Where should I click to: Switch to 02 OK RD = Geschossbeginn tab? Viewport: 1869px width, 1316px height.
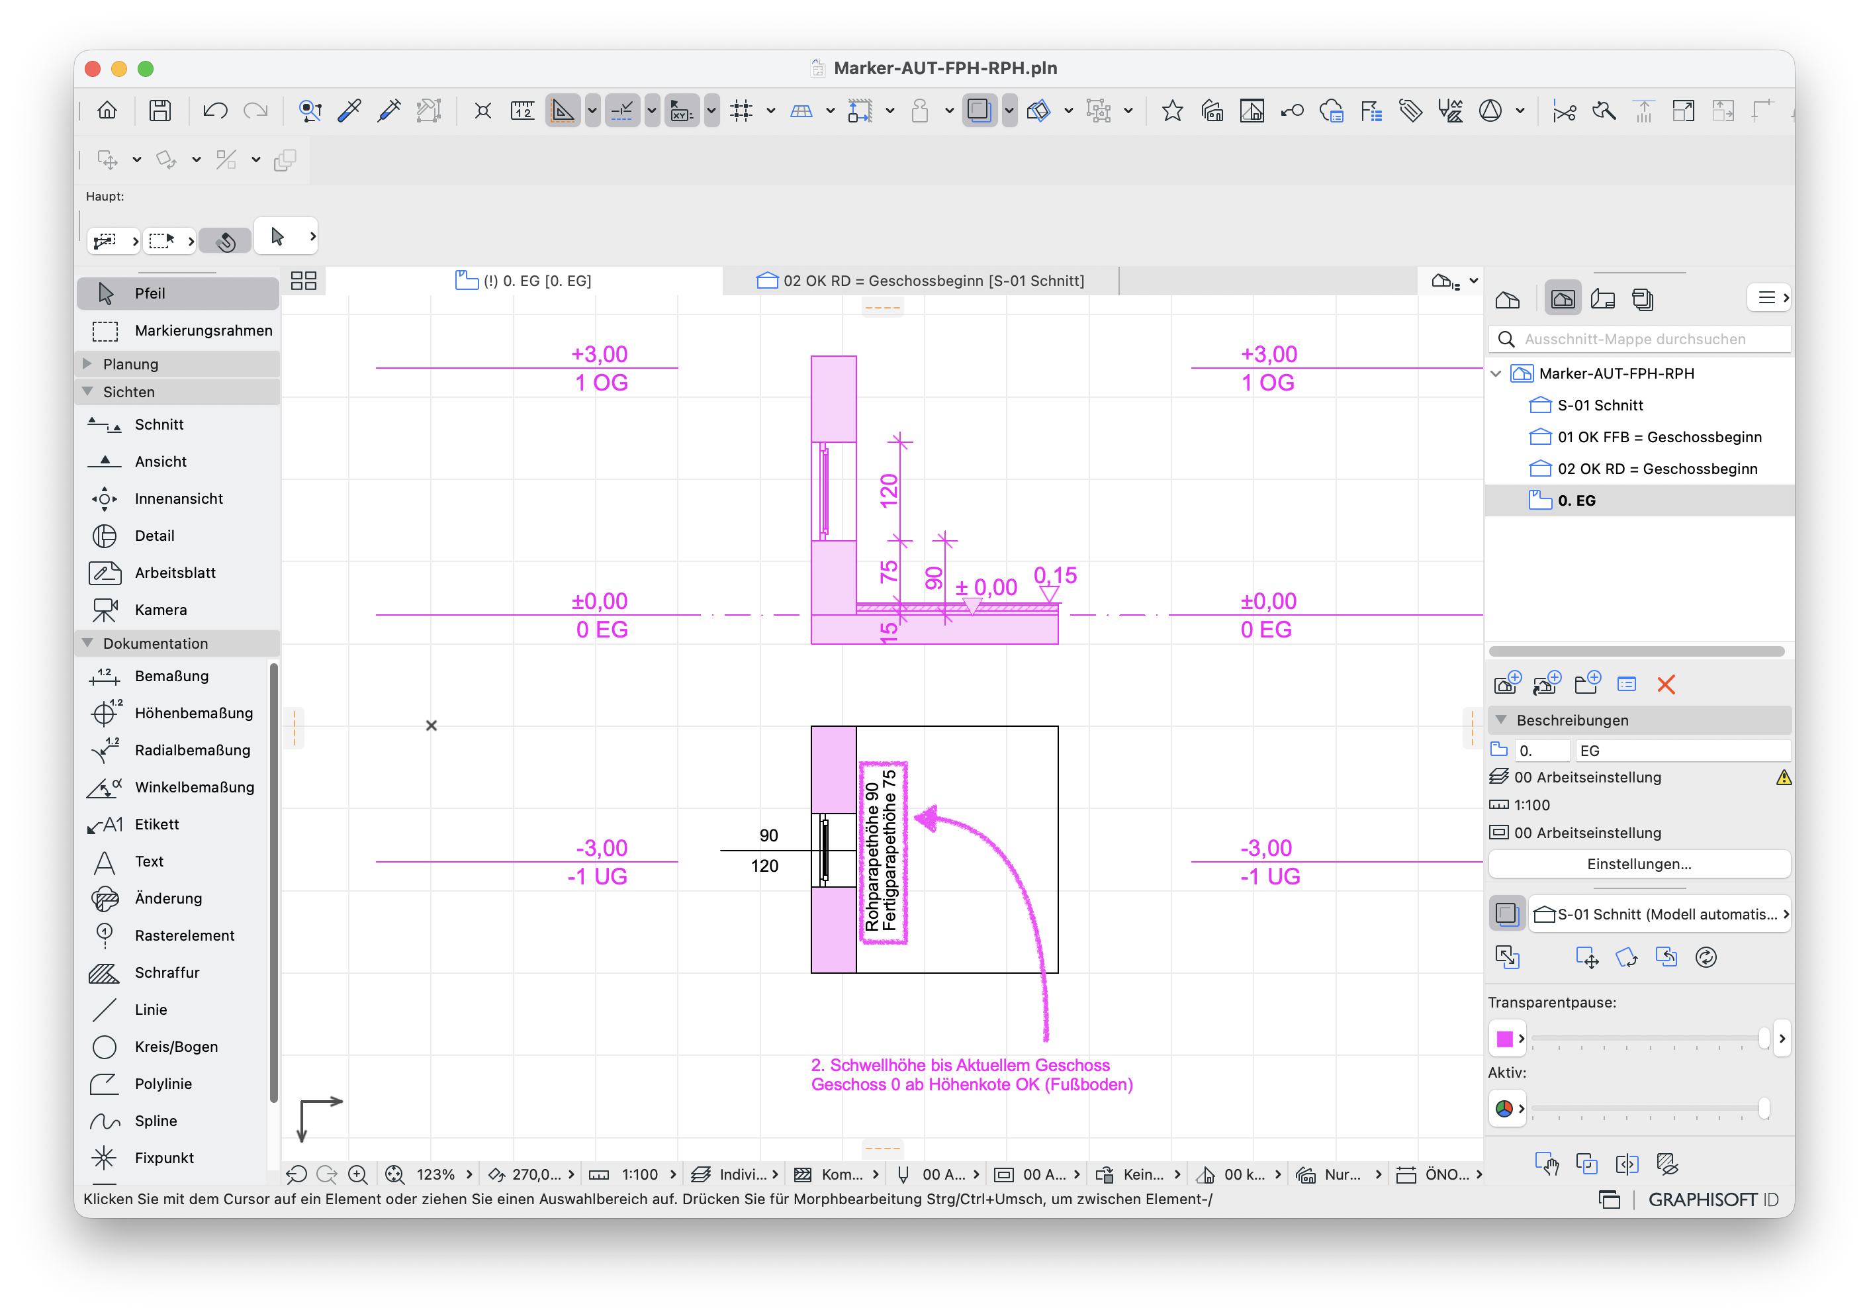click(x=921, y=281)
